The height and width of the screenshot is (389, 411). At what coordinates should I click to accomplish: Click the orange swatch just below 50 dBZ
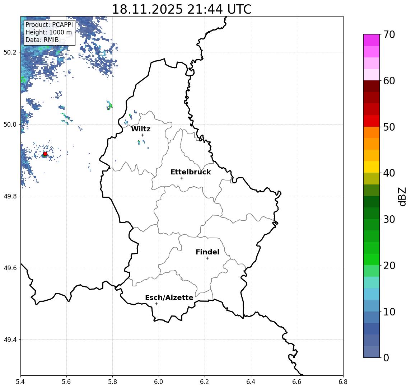click(372, 133)
